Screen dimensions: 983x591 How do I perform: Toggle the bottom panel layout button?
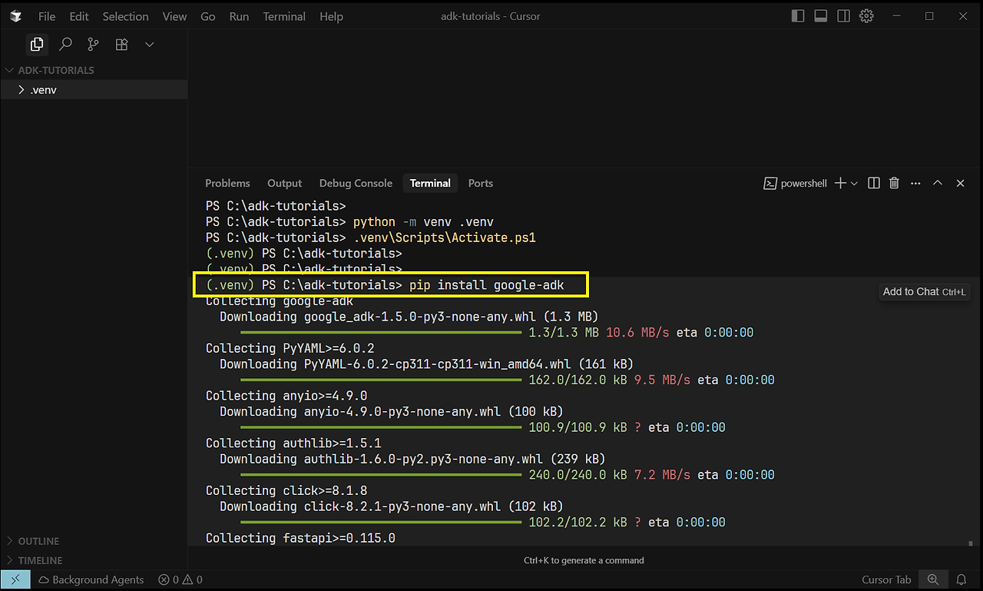821,16
